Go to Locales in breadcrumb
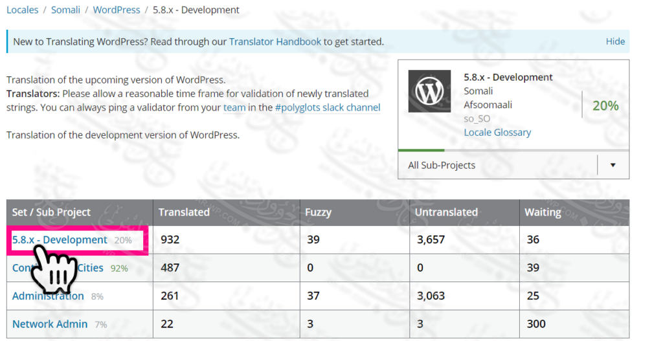 [23, 10]
